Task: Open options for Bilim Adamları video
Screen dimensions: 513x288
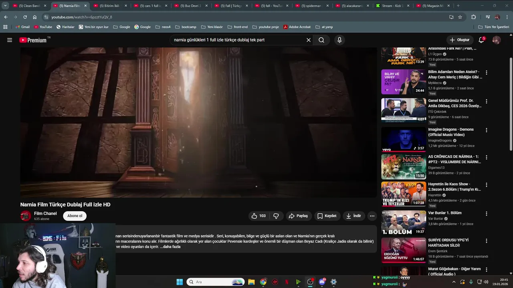Action: [x=487, y=73]
